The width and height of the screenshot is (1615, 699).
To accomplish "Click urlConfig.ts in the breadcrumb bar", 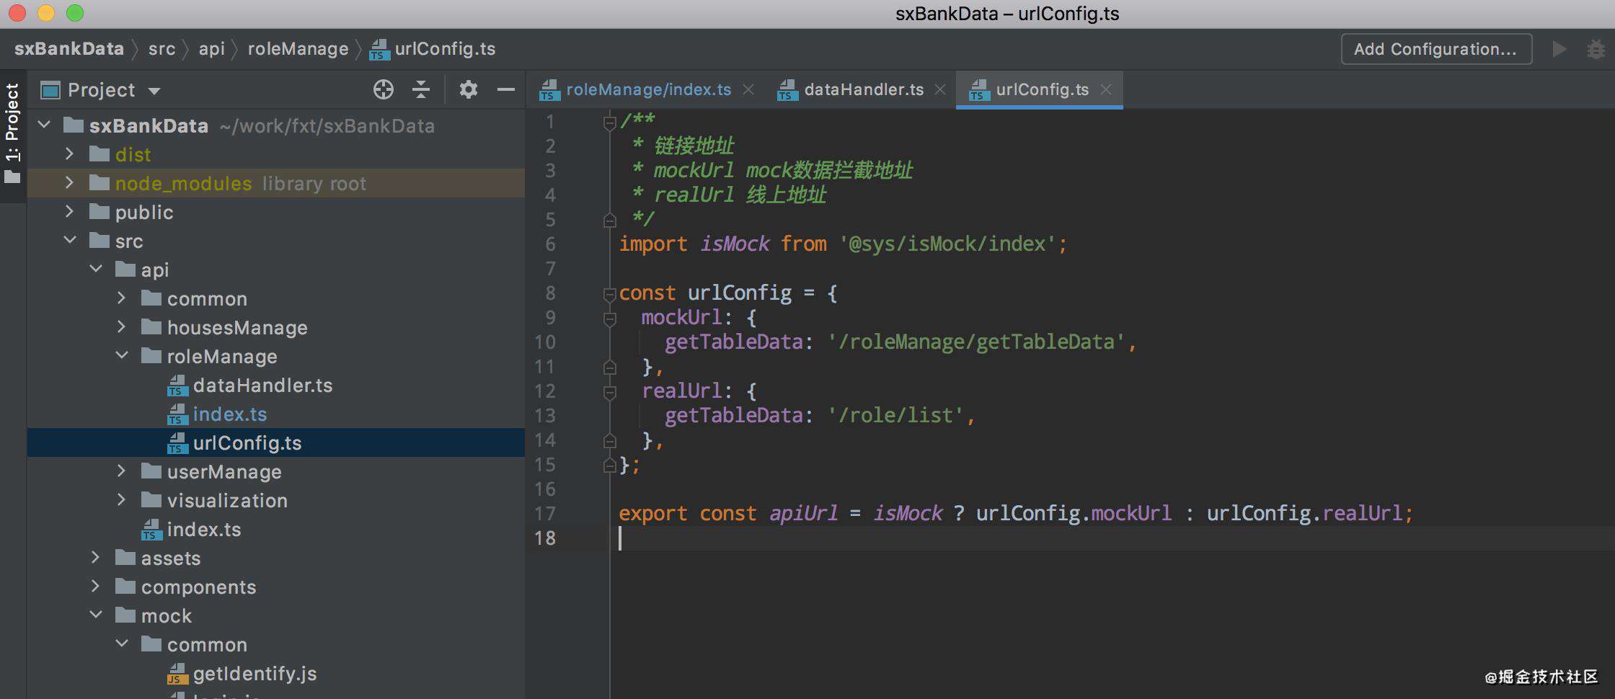I will click(x=445, y=49).
